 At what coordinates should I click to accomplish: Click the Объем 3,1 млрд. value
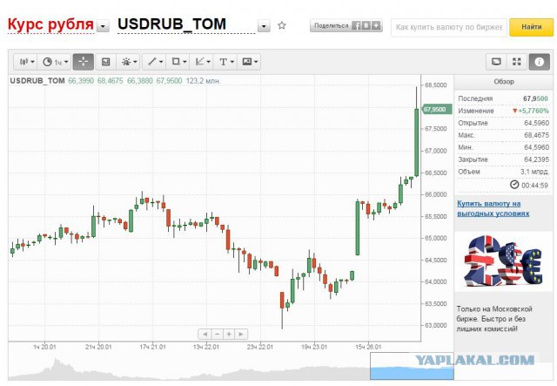[x=534, y=172]
